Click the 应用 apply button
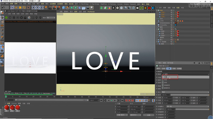 click(x=149, y=115)
